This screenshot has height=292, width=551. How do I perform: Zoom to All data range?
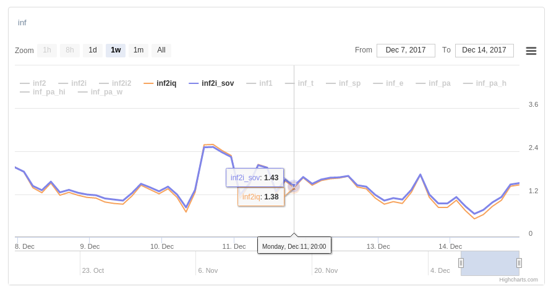[161, 51]
